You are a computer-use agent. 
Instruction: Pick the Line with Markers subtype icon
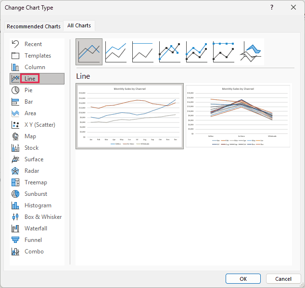click(x=169, y=52)
